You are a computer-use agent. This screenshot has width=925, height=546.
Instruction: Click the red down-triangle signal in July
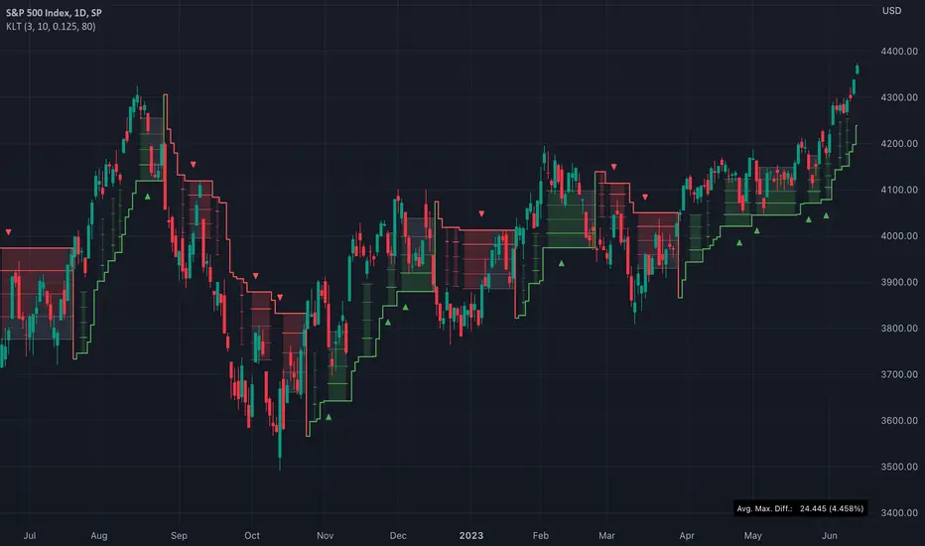click(x=8, y=232)
